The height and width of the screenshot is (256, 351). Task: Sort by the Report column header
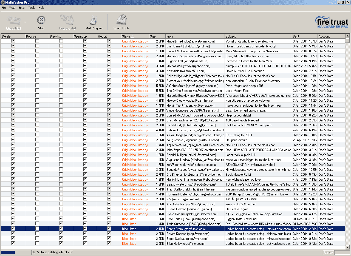pyautogui.click(x=109, y=36)
